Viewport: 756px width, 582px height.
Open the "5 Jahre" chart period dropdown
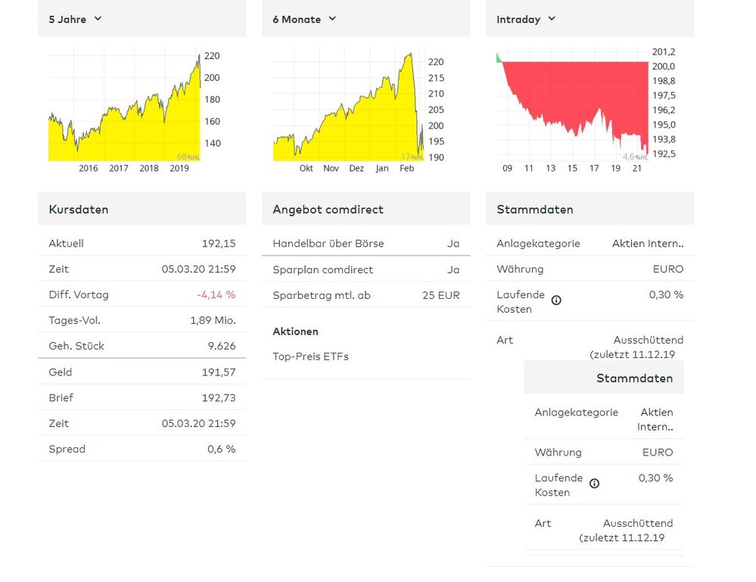75,19
